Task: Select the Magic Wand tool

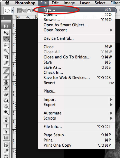Action: 6,51
